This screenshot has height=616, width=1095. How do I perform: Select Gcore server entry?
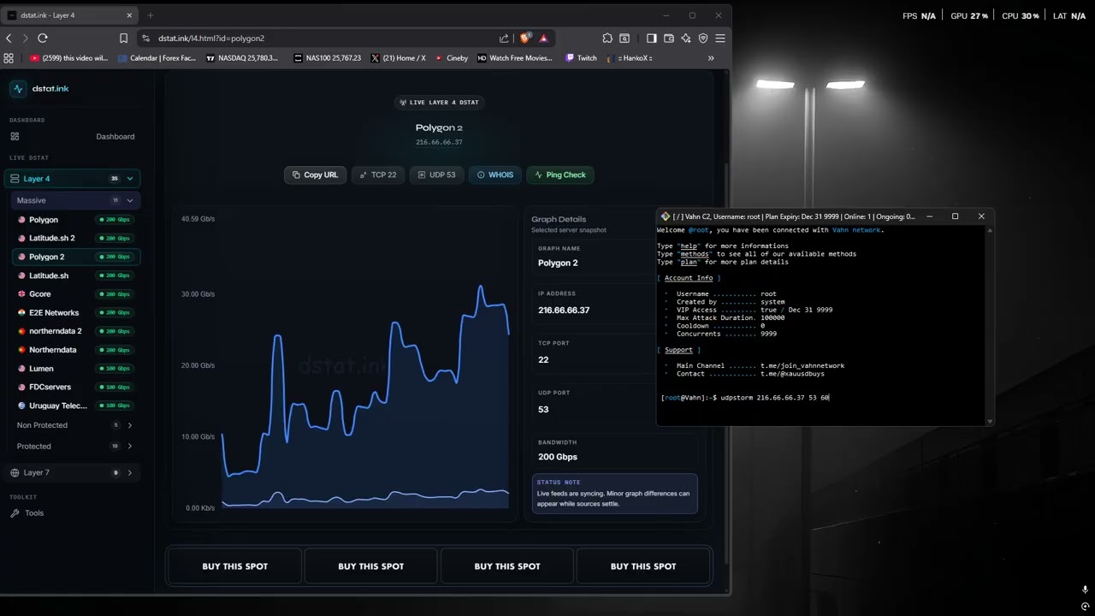[x=74, y=293]
